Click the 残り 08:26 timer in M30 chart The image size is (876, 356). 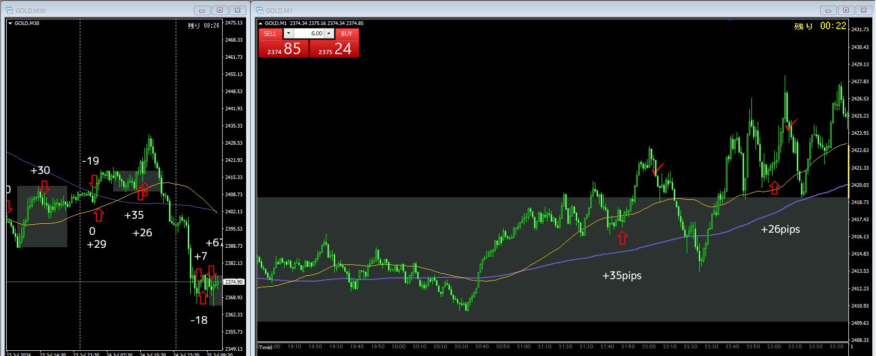[x=203, y=25]
